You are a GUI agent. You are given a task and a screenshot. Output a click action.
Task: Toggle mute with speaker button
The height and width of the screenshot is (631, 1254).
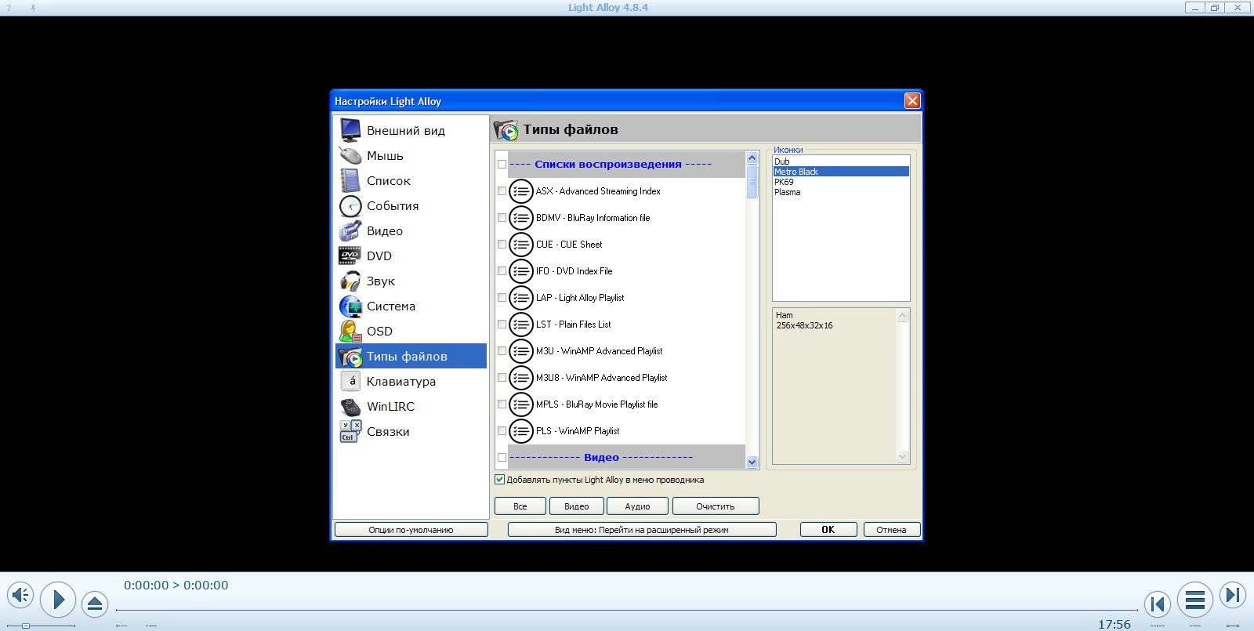click(x=20, y=595)
